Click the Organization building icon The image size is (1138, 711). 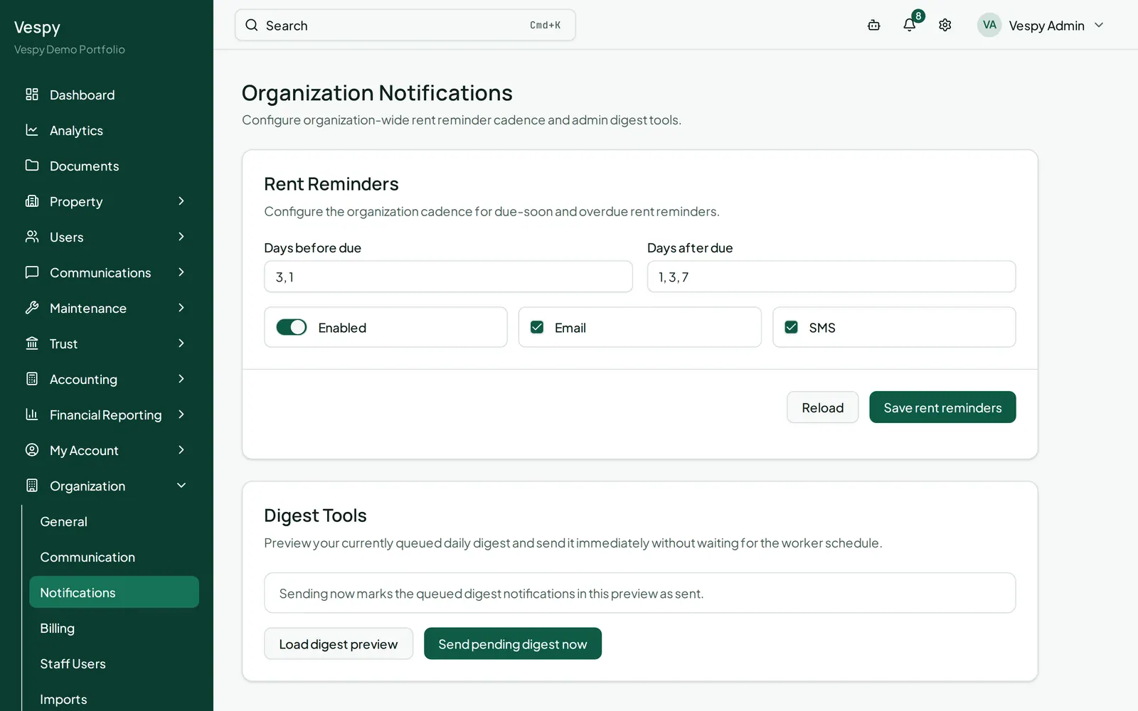[x=32, y=486]
